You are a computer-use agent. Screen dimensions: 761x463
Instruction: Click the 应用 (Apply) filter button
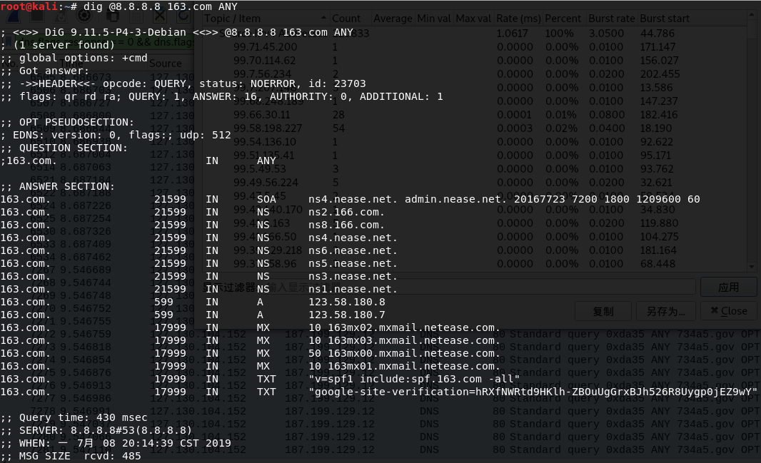[728, 287]
